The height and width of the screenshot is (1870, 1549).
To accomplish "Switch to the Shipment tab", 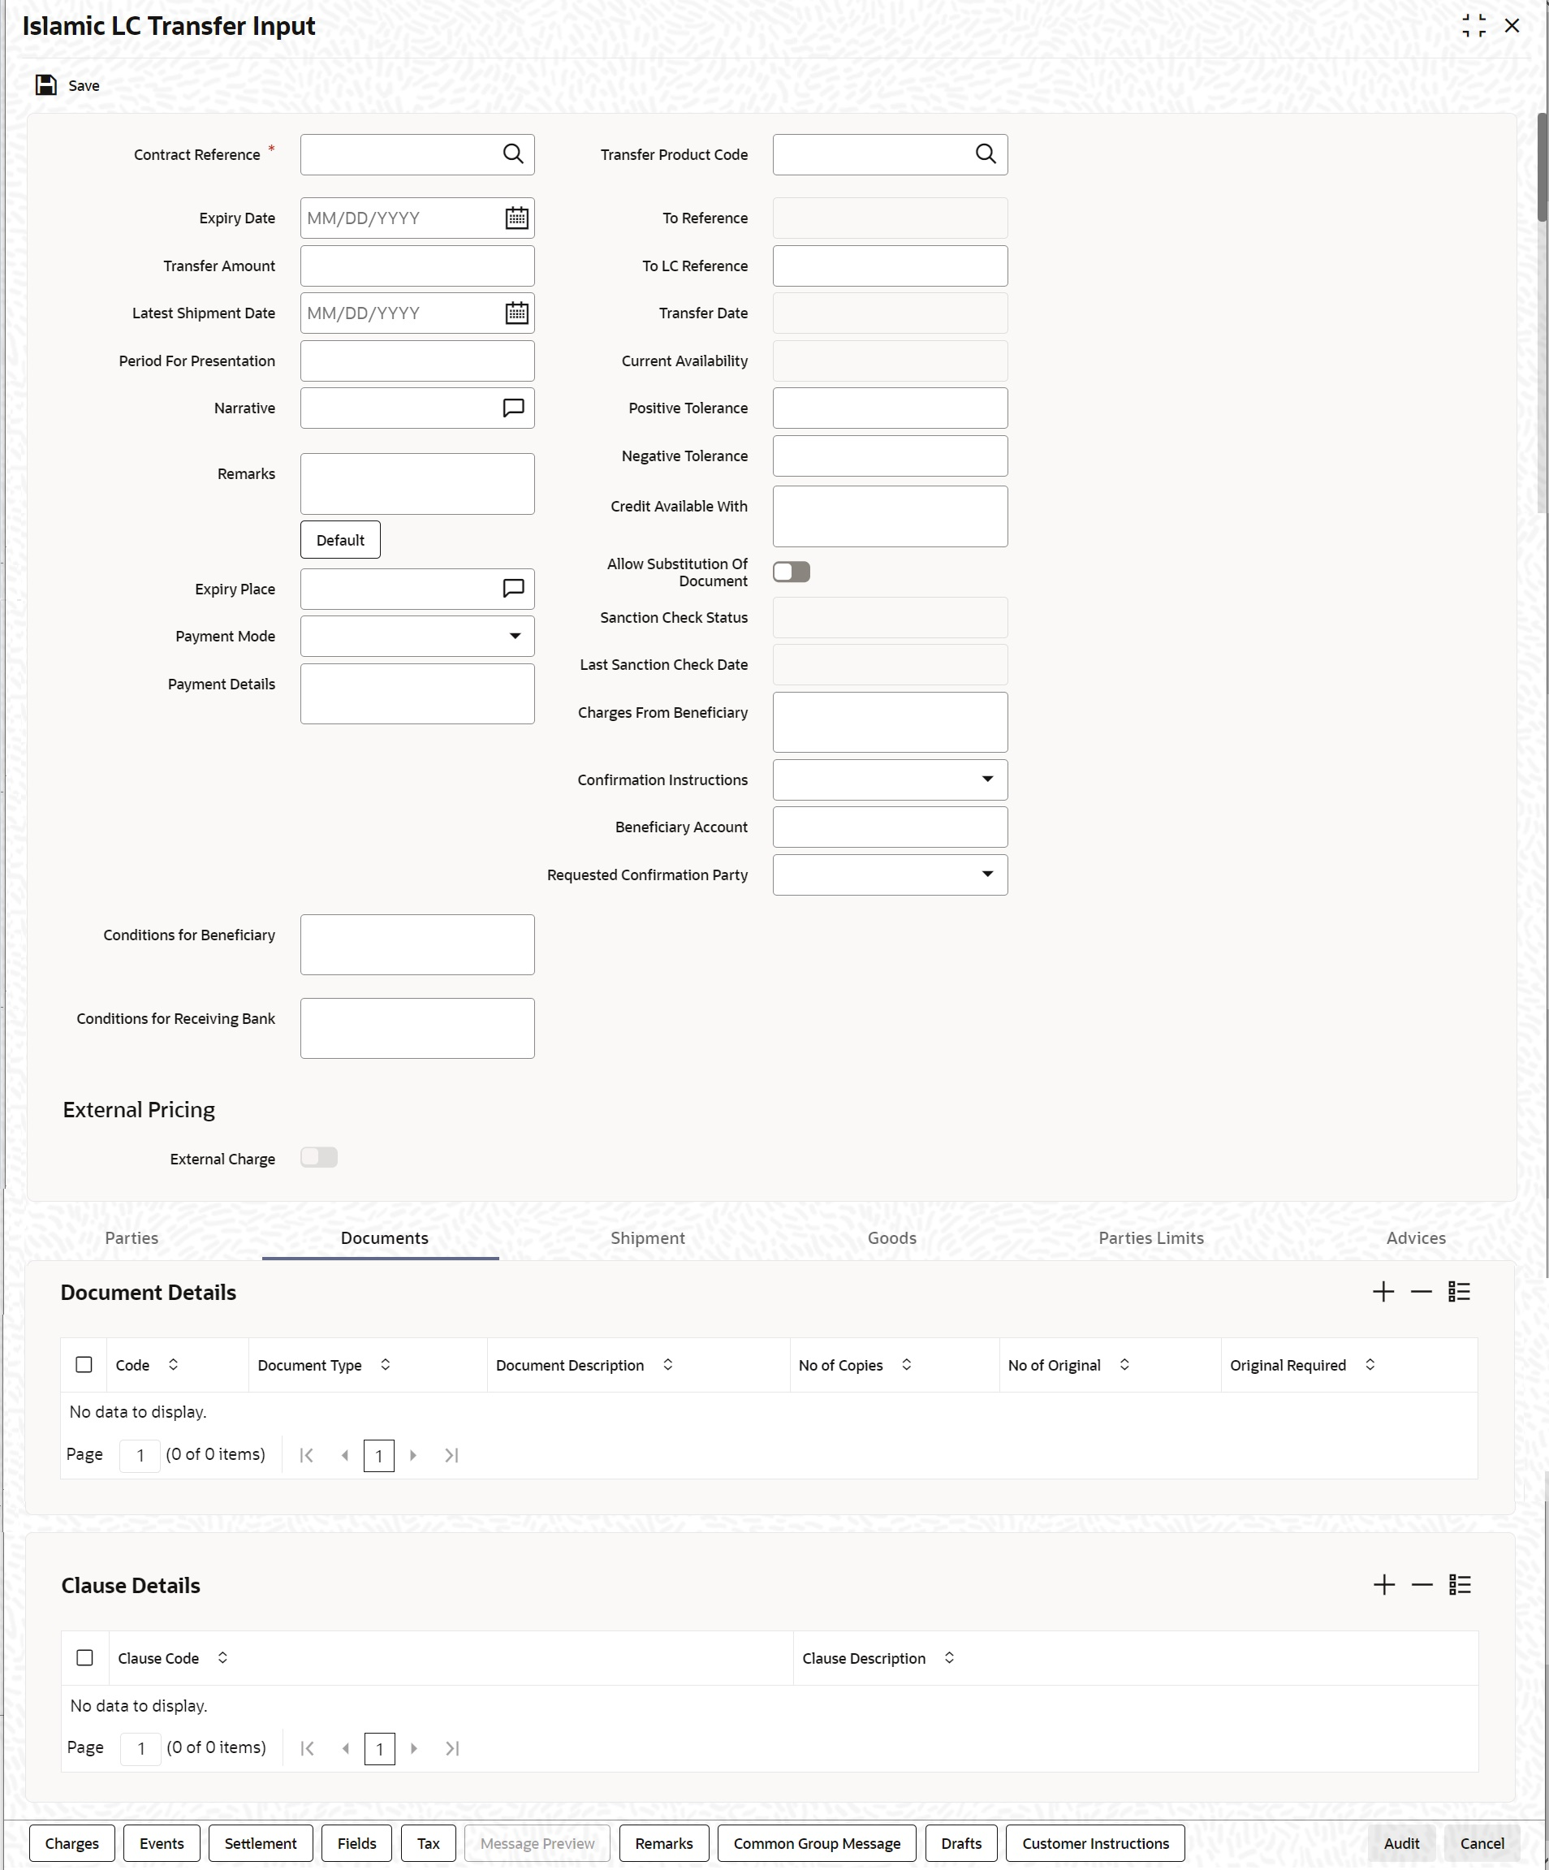I will pyautogui.click(x=647, y=1237).
